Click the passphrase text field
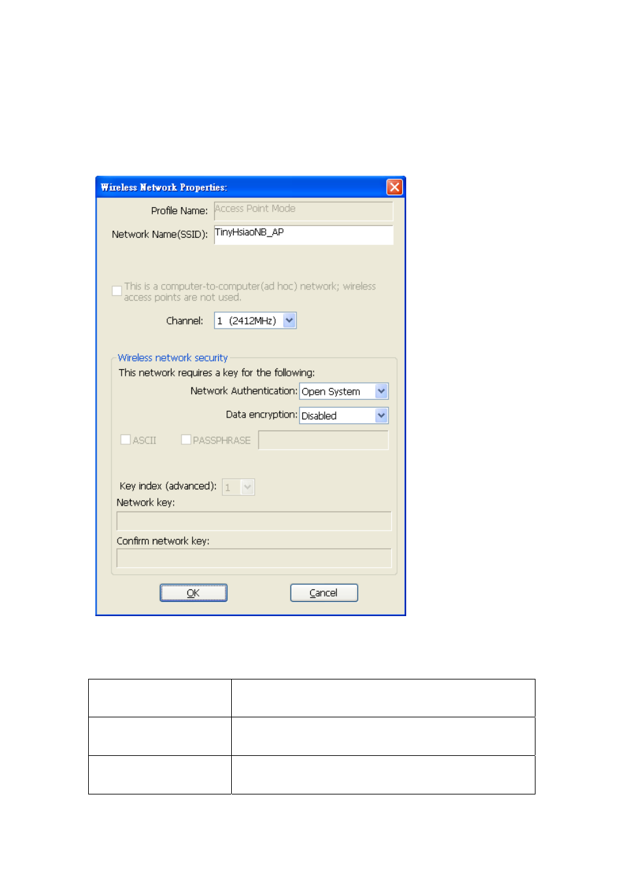Viewport: 623px width, 882px height. point(323,440)
